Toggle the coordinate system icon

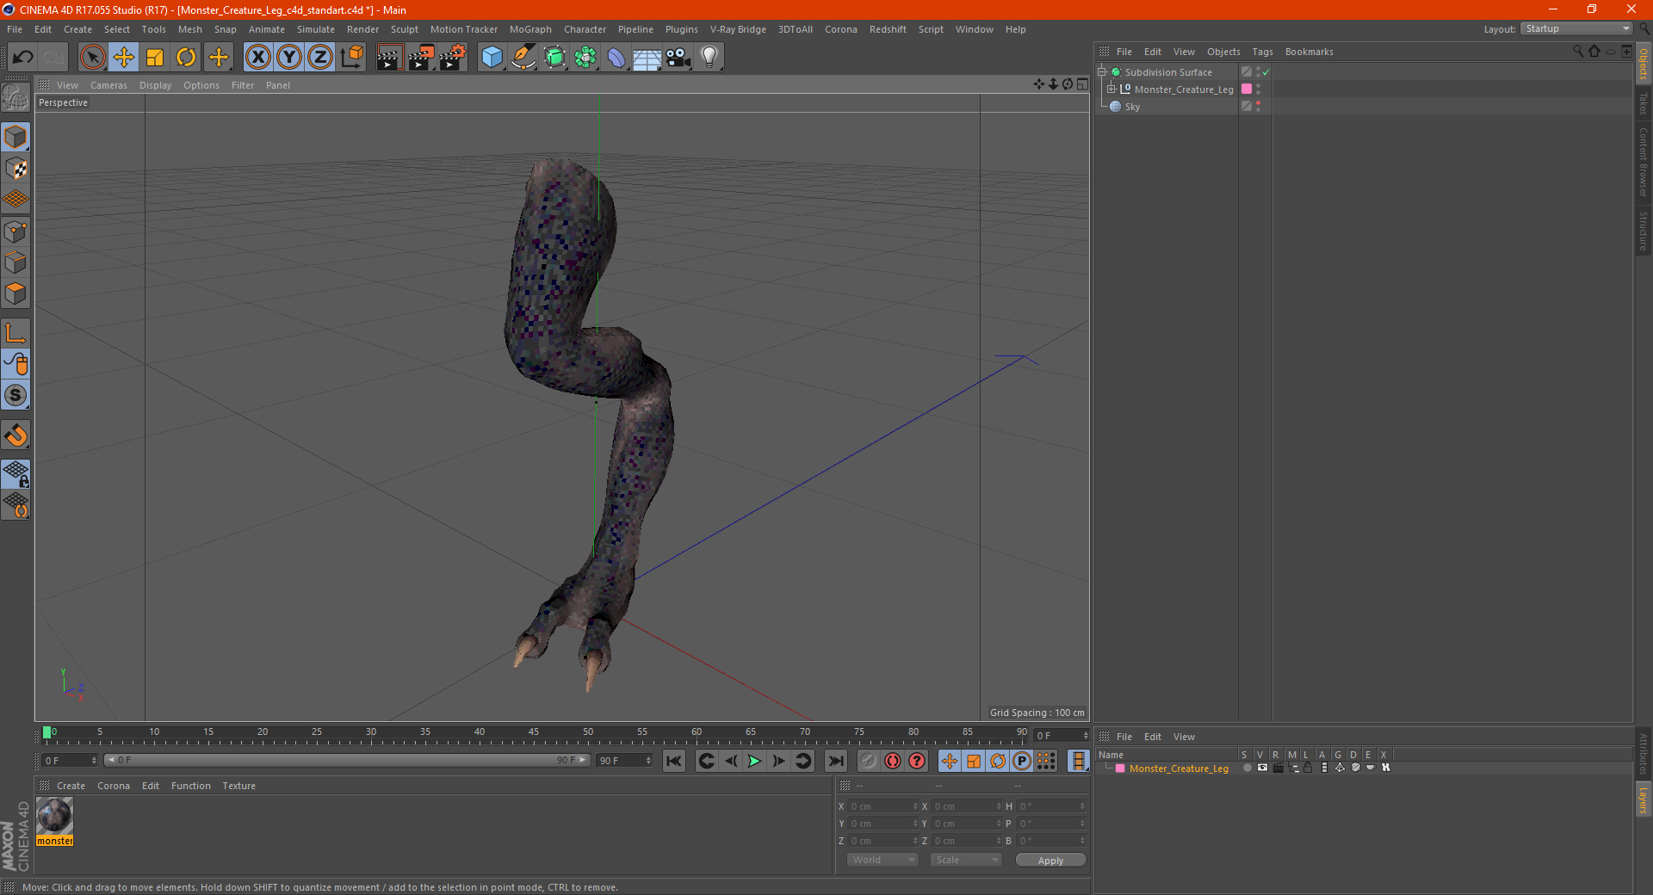[351, 58]
